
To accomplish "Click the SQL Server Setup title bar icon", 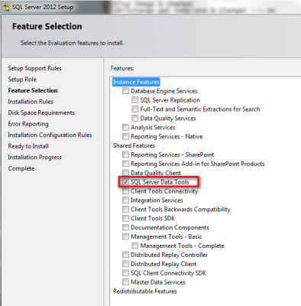I will [6, 7].
